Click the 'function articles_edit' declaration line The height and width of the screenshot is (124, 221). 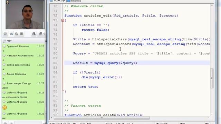121,15
